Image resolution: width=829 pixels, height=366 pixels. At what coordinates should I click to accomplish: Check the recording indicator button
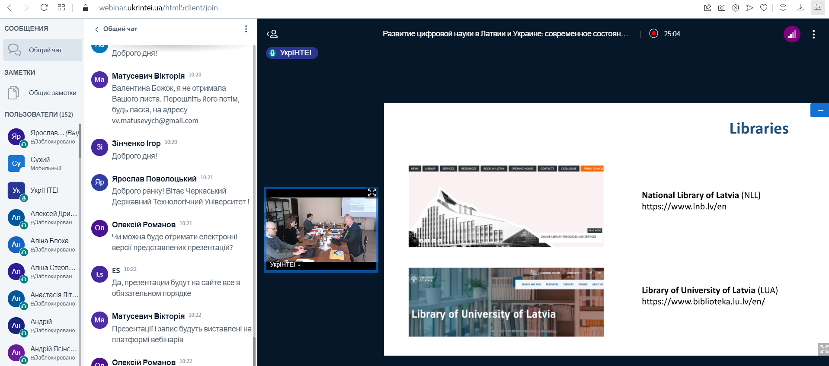coord(653,34)
